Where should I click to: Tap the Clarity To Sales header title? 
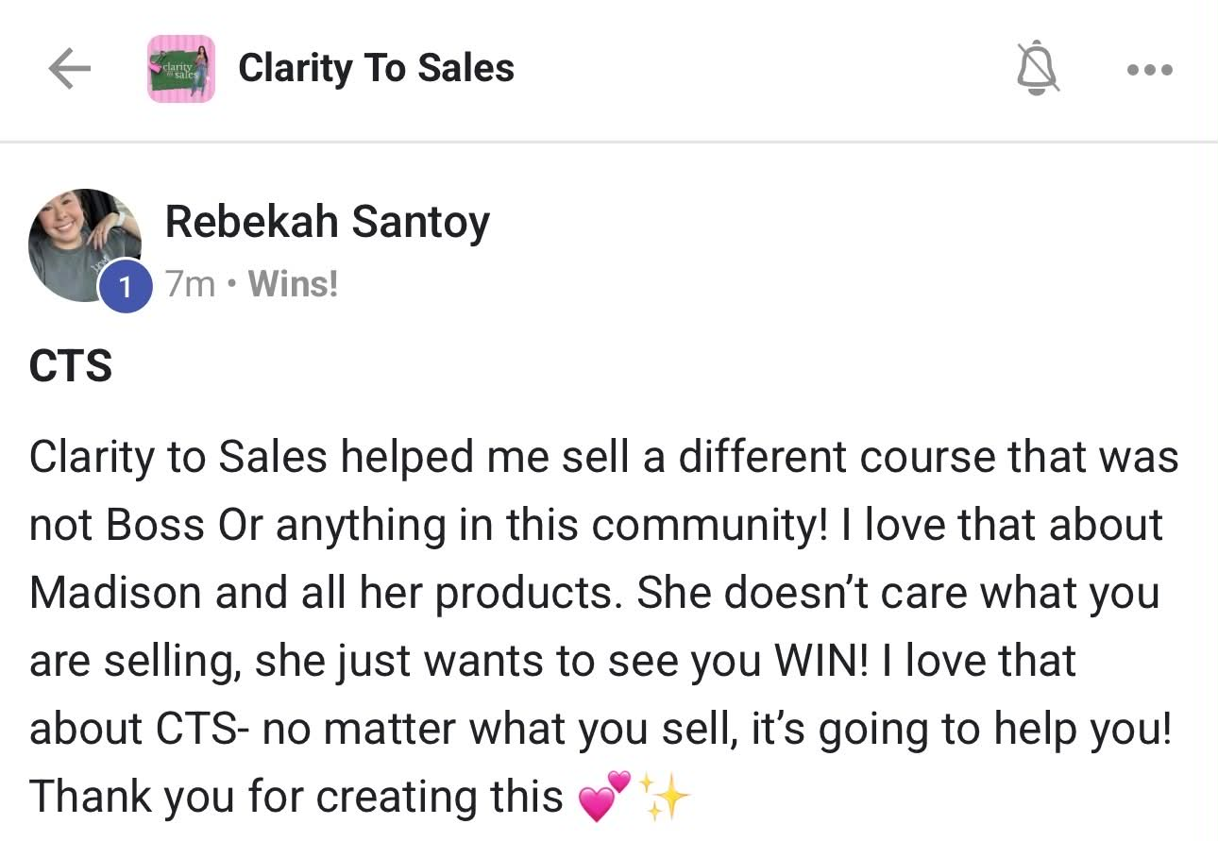tap(376, 68)
